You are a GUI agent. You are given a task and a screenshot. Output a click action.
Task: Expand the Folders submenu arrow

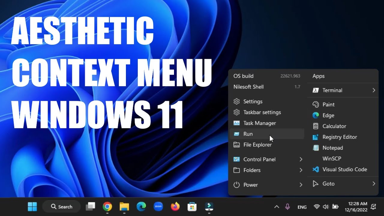pyautogui.click(x=301, y=170)
